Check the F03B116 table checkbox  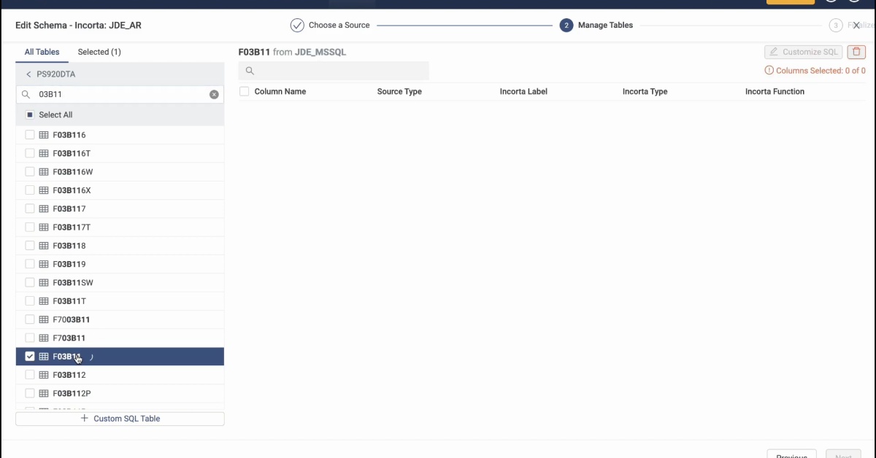click(30, 135)
